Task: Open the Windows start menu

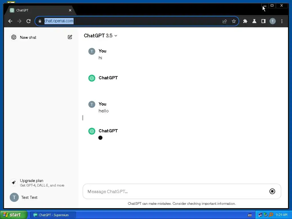Action: pos(14,215)
